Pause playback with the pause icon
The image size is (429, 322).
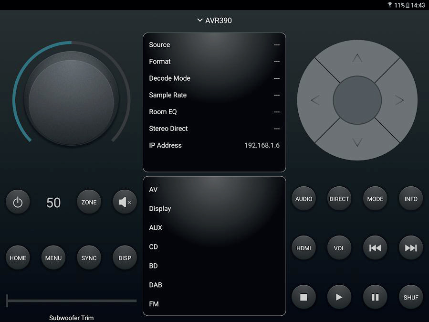[375, 297]
